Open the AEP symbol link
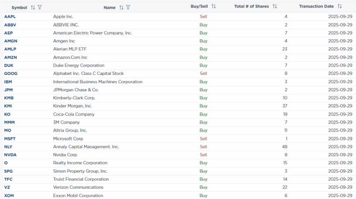Image resolution: width=356 pixels, height=199 pixels. pyautogui.click(x=8, y=33)
